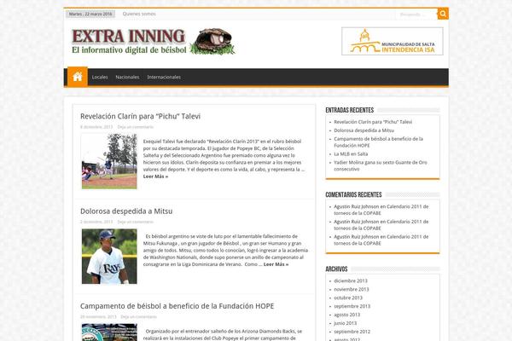The image size is (512, 341).
Task: Open the Municipalidad de Salta banner
Action: coord(393,41)
